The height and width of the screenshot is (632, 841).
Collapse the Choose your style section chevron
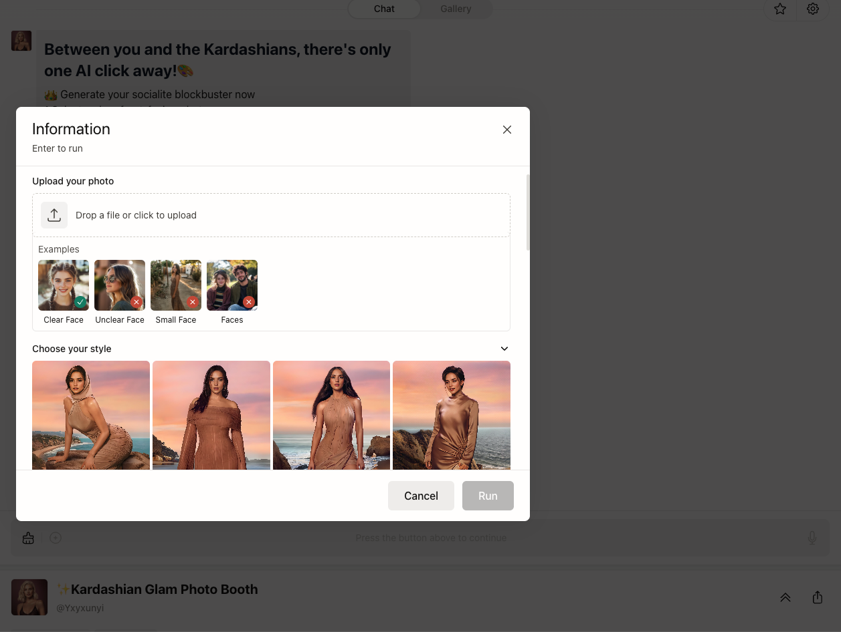(504, 349)
